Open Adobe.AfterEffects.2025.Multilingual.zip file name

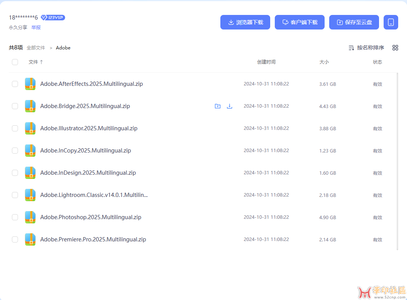click(91, 84)
